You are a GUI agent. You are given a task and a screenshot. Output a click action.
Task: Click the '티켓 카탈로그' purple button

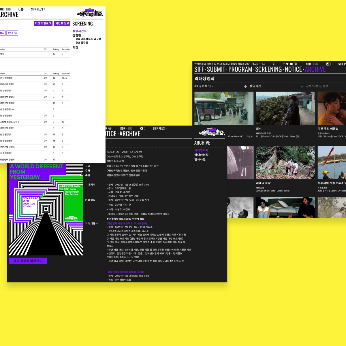click(x=43, y=23)
